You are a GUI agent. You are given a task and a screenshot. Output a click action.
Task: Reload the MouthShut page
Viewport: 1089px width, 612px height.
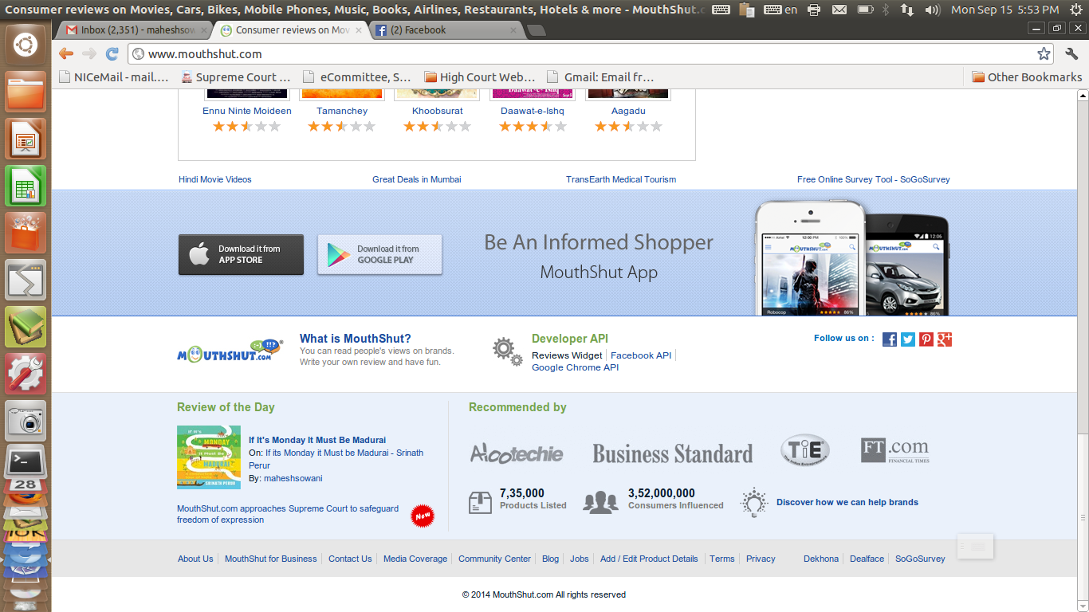pos(112,54)
